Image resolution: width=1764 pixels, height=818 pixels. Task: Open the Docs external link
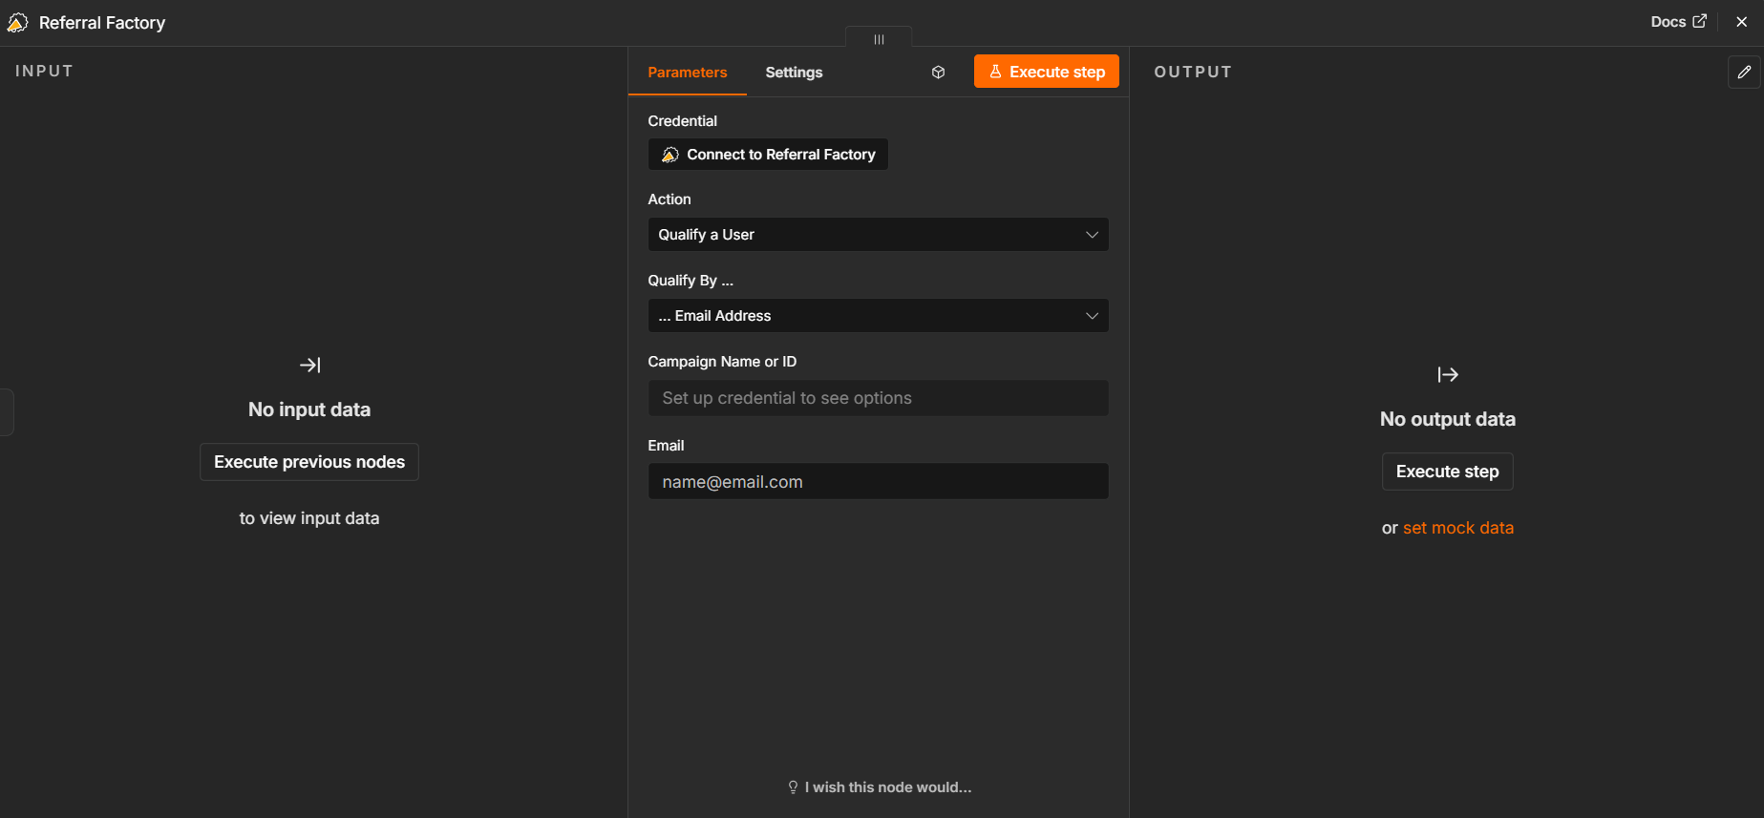[x=1678, y=22]
